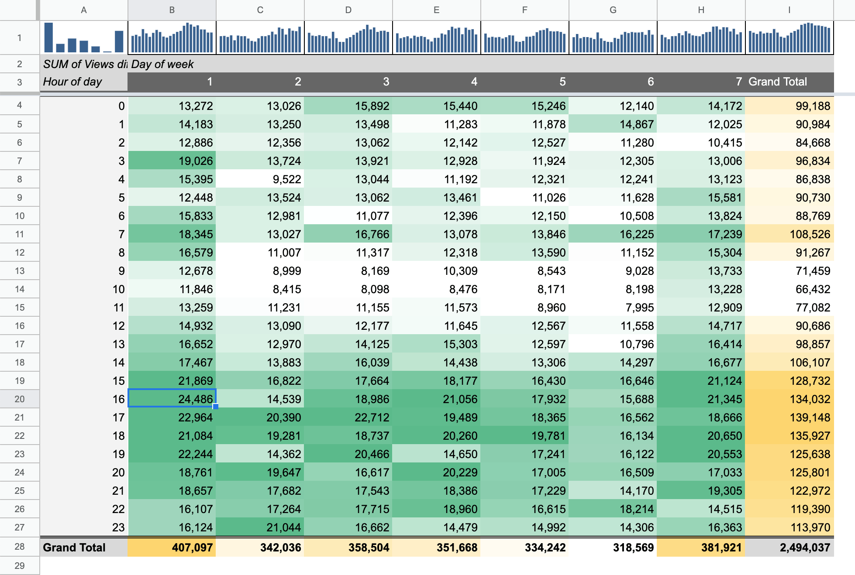Select cell with value 16,766

tap(348, 234)
